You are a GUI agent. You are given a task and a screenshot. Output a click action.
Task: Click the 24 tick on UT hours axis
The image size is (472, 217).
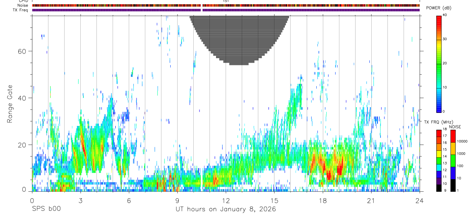(420, 201)
